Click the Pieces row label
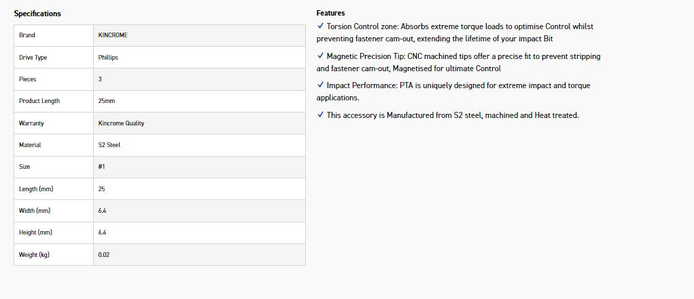Viewport: 694px width, 299px height. click(28, 79)
